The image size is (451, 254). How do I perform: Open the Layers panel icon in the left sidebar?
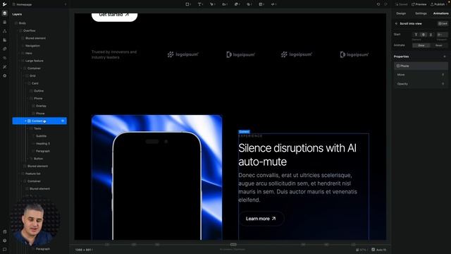click(5, 13)
